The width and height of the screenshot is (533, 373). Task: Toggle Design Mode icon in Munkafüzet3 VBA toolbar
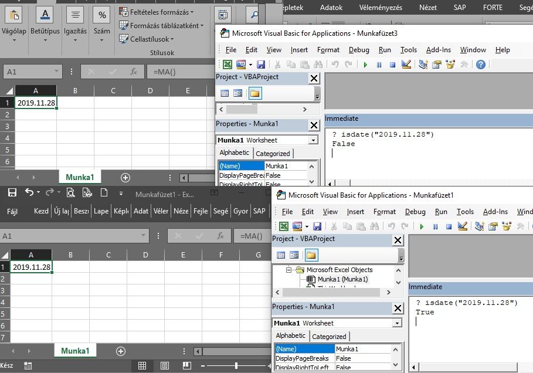pyautogui.click(x=406, y=65)
